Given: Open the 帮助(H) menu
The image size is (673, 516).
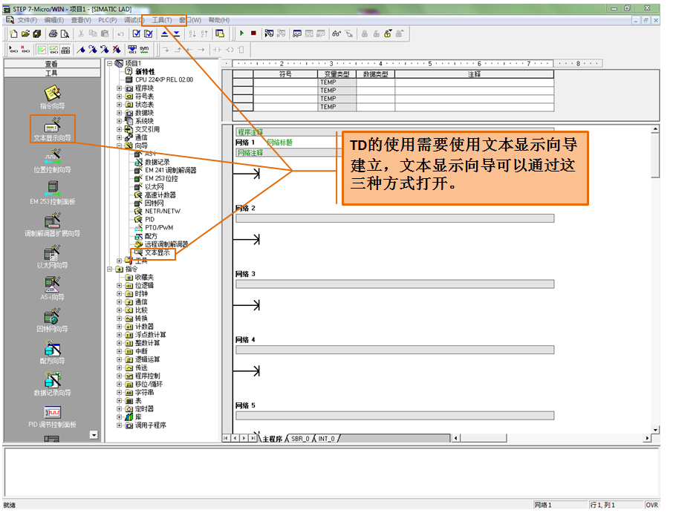Looking at the screenshot, I should pos(219,20).
